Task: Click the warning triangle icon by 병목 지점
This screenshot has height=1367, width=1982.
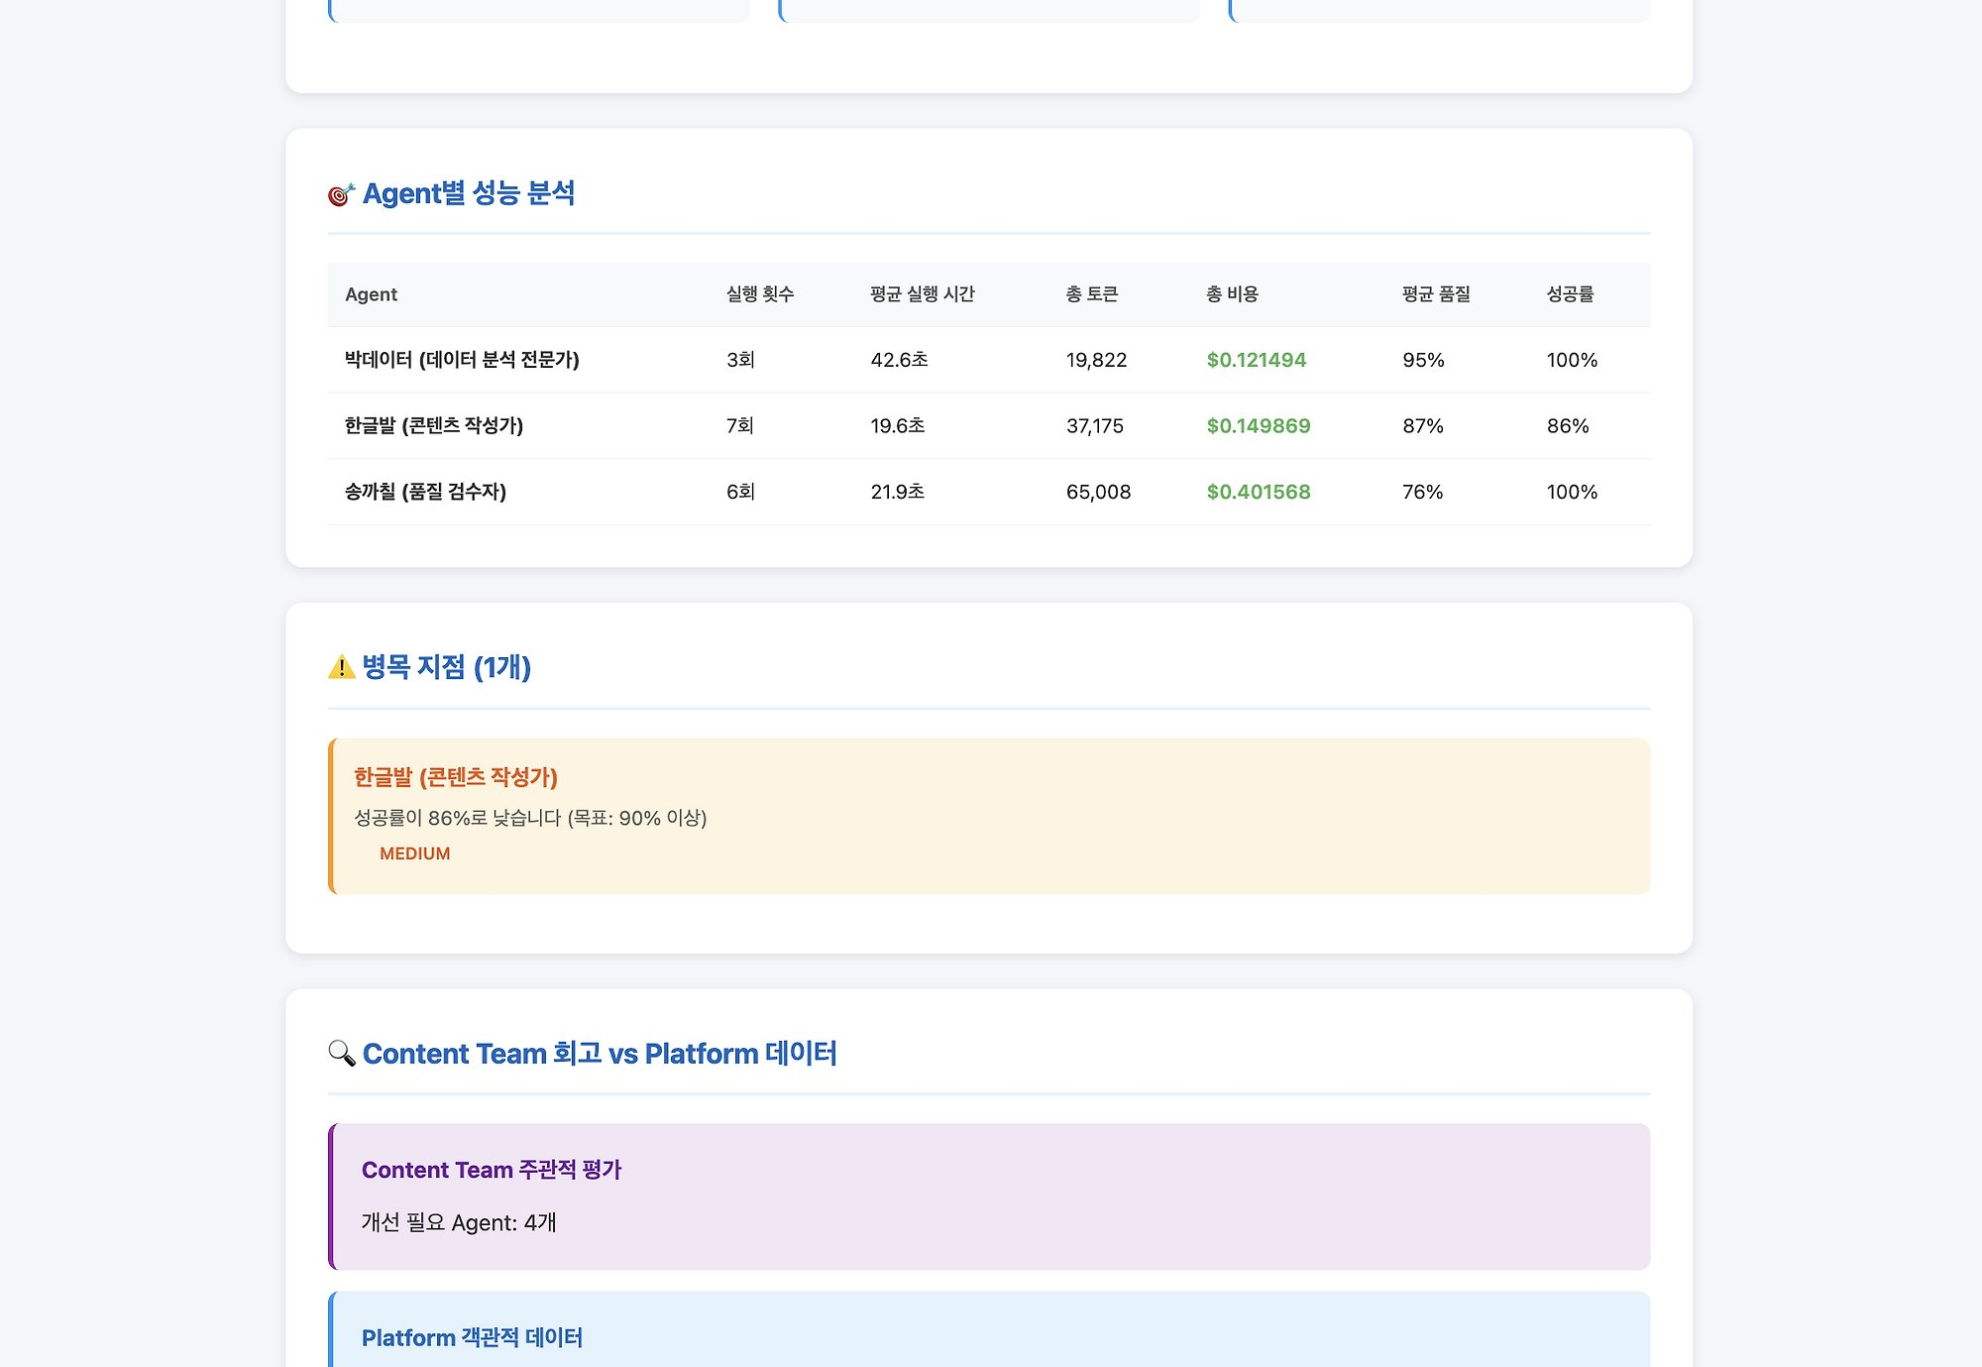Action: point(341,667)
